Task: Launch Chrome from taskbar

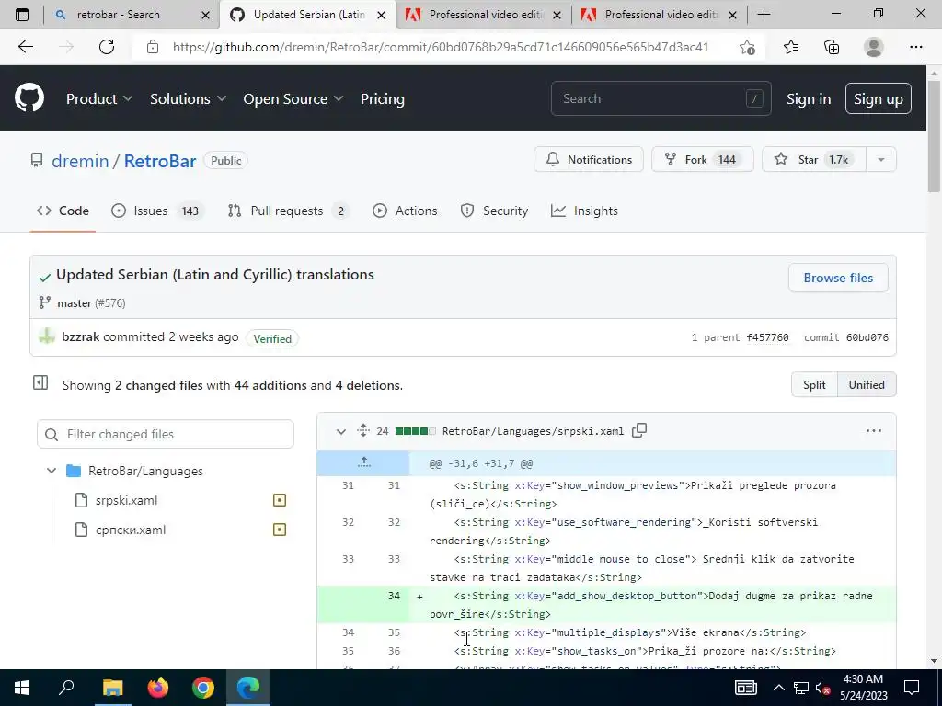Action: (203, 688)
